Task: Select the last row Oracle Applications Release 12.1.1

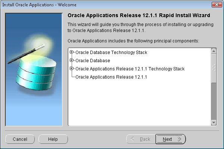Action: (x=111, y=77)
